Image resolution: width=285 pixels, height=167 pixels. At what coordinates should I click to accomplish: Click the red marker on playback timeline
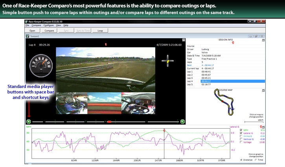109,122
